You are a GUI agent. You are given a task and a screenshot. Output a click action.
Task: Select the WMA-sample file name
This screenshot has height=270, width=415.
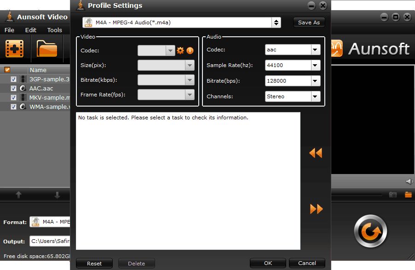point(50,107)
